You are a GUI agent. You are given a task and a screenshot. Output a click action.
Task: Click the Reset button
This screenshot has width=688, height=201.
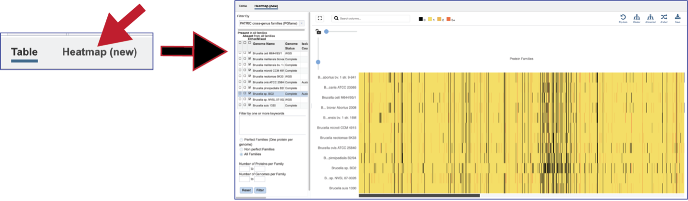pos(245,190)
